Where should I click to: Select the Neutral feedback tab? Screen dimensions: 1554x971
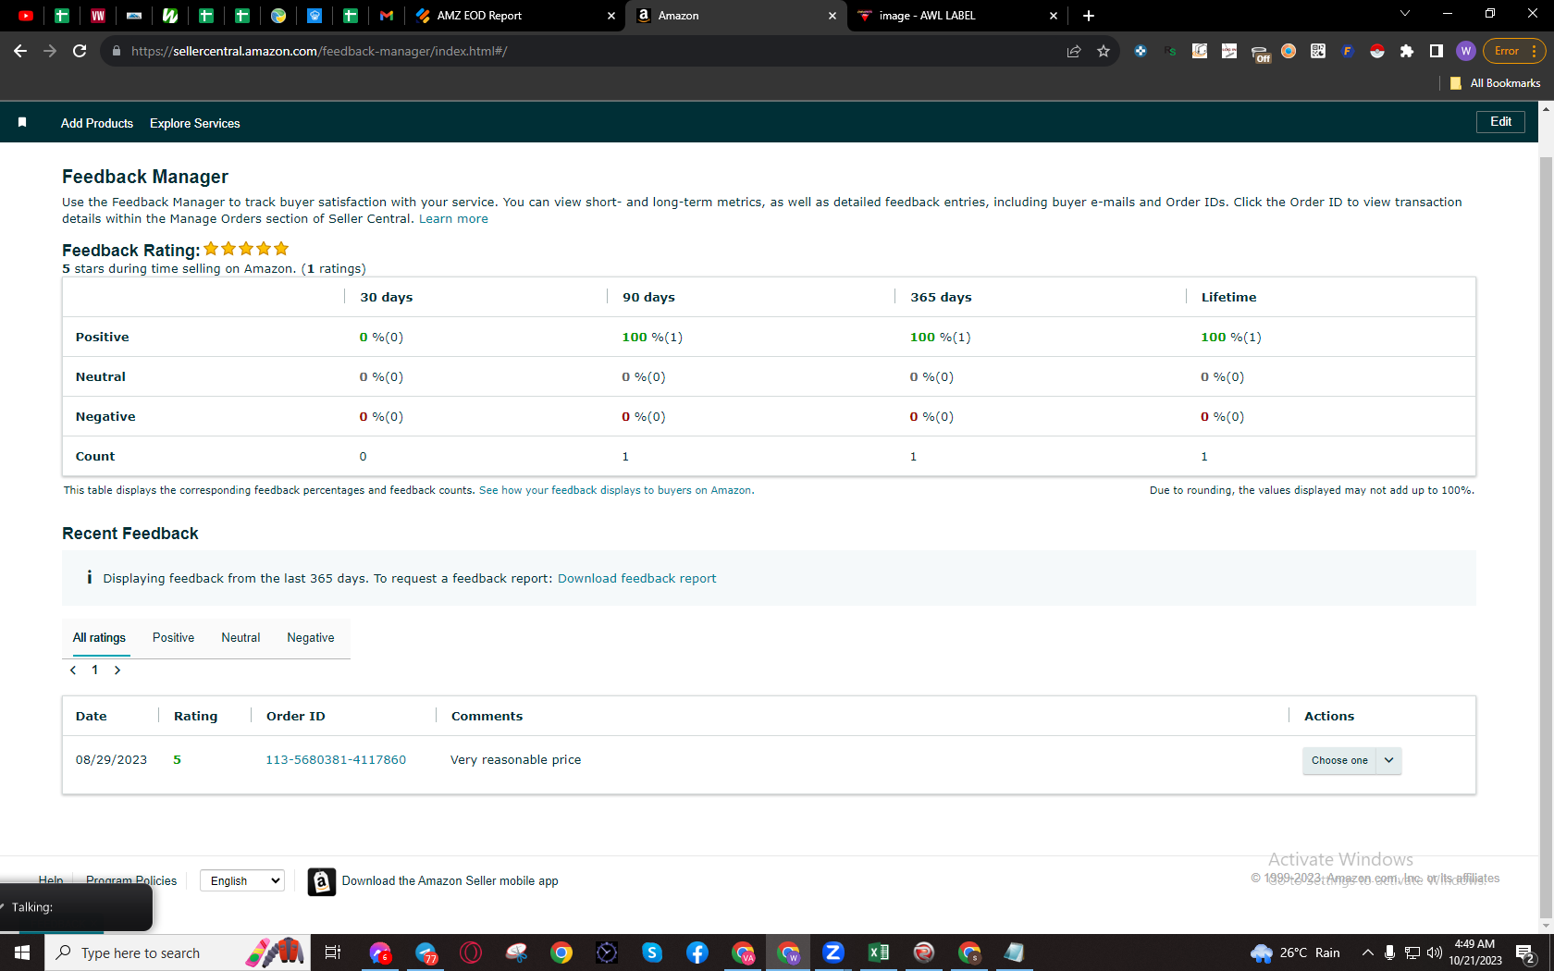coord(240,638)
